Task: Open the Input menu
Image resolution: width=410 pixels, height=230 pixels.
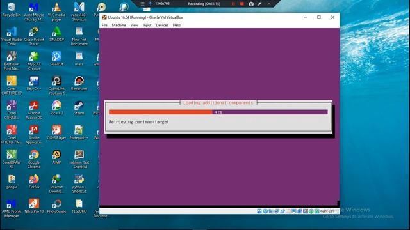Action: (x=147, y=25)
